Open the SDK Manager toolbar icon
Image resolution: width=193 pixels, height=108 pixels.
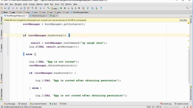click(96, 8)
